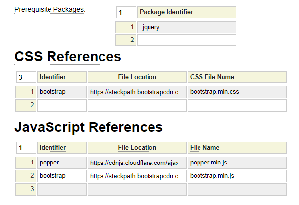Edit the popper.min.js file name field
Screen dimensions: 299x205
click(237, 163)
